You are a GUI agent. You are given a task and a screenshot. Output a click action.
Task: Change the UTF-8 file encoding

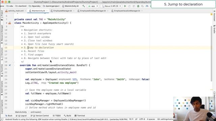point(142,119)
